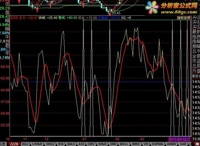200x146 pixels.
Task: Click the 快线 +25.46 value
Action: click(x=48, y=18)
